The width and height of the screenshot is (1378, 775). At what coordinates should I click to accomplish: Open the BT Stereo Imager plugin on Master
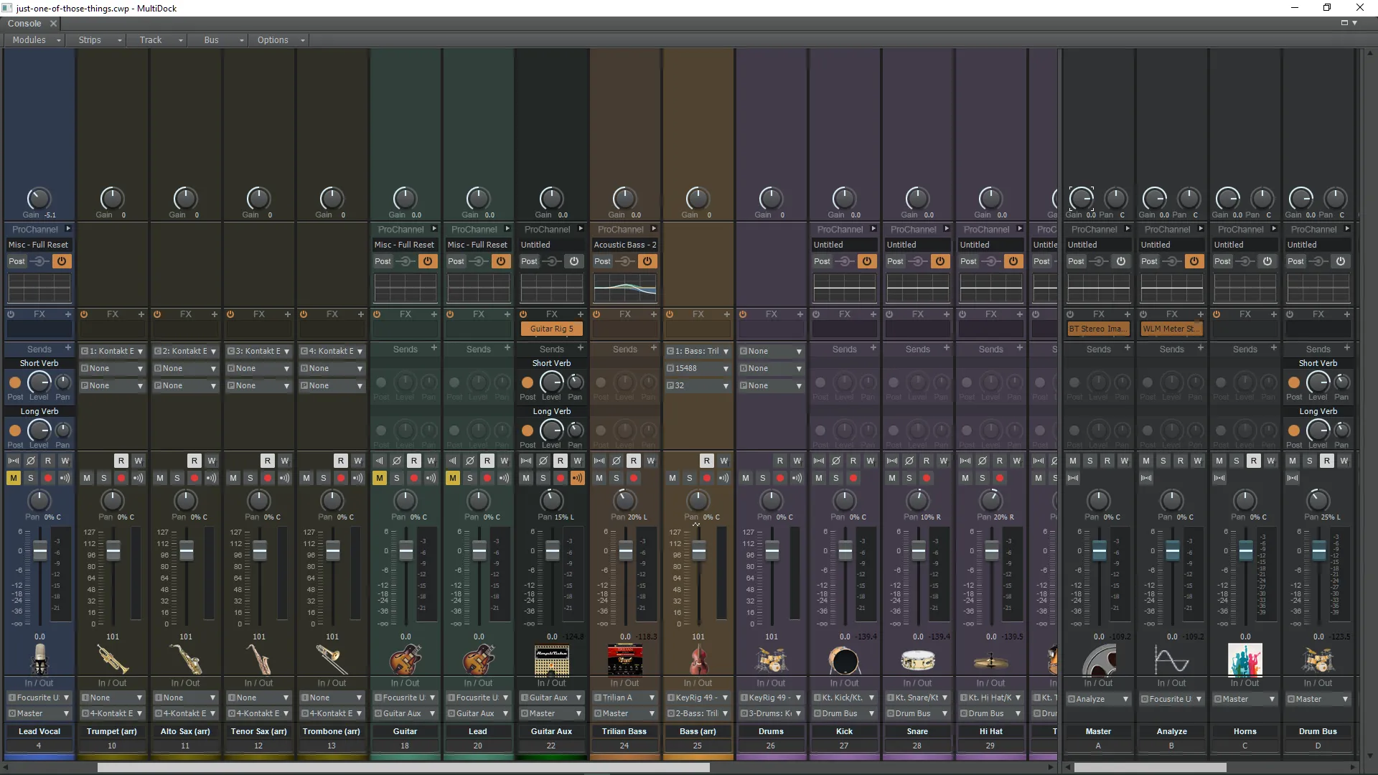[1097, 329]
